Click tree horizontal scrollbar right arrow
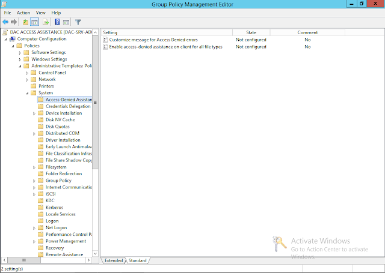This screenshot has height=273, width=385. [89, 260]
